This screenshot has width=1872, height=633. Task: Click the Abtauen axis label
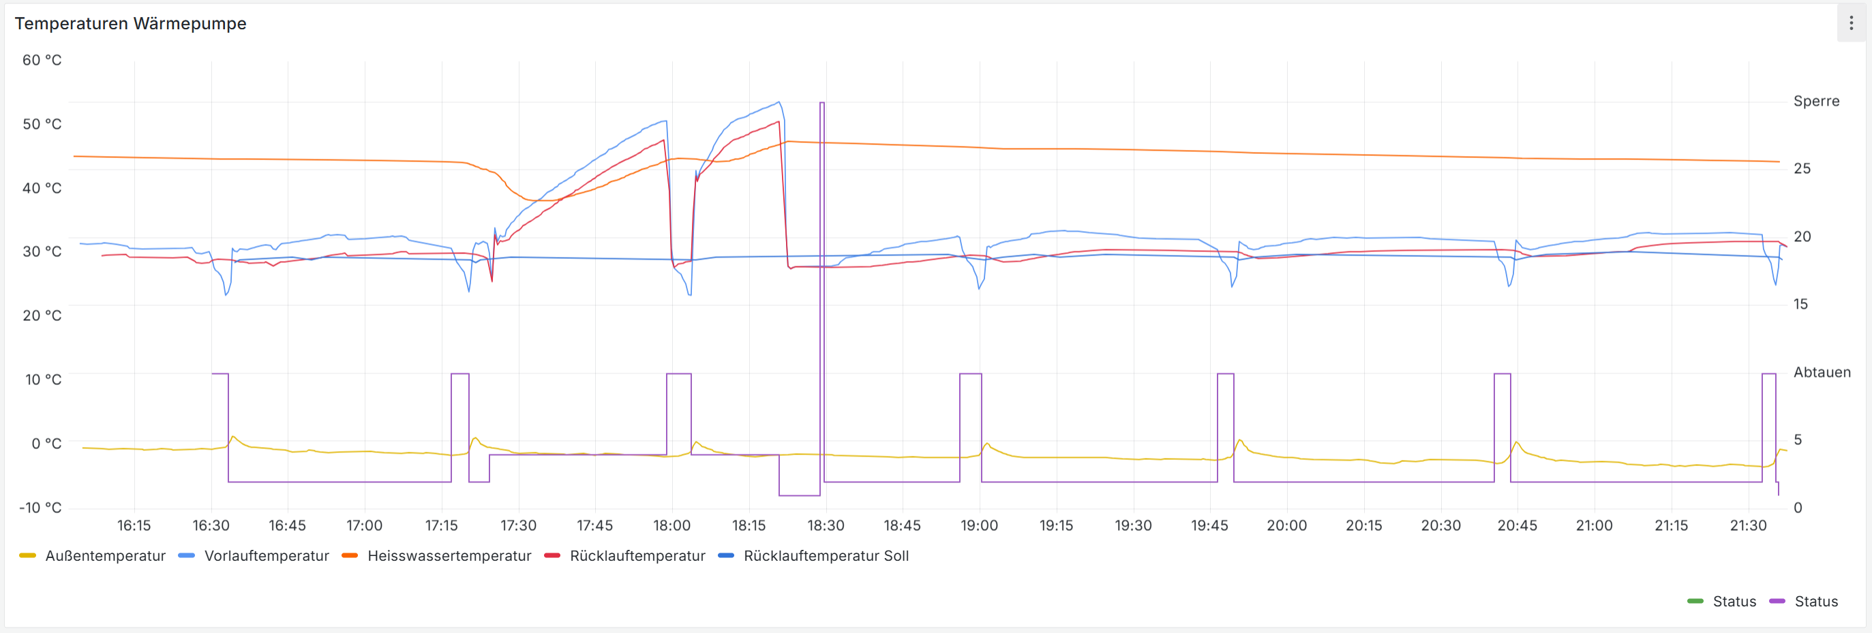point(1822,372)
